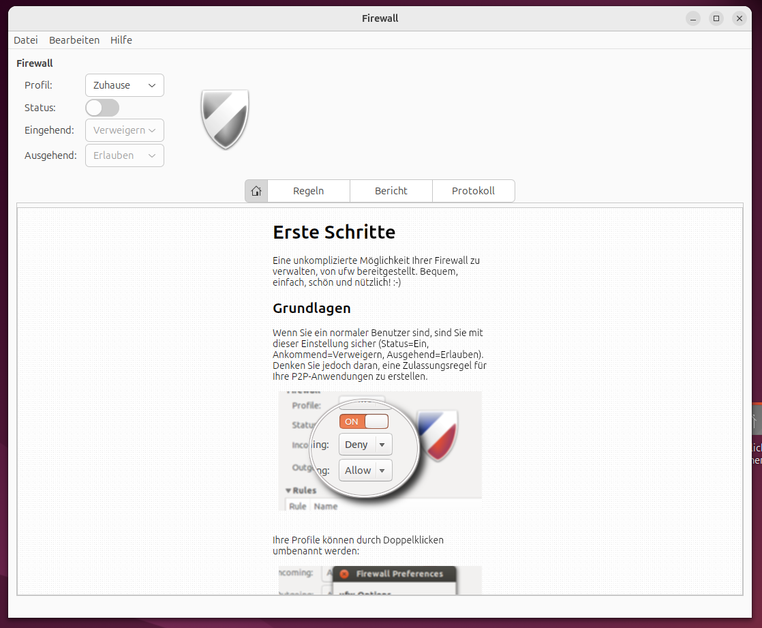Viewport: 762px width, 628px height.
Task: Click the home tab icon
Action: tap(256, 191)
